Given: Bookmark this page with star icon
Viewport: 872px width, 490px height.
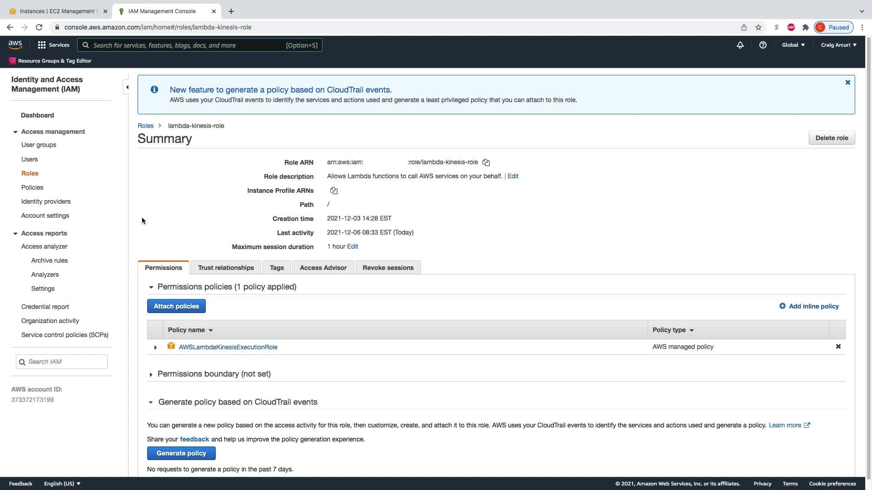Looking at the screenshot, I should (758, 27).
